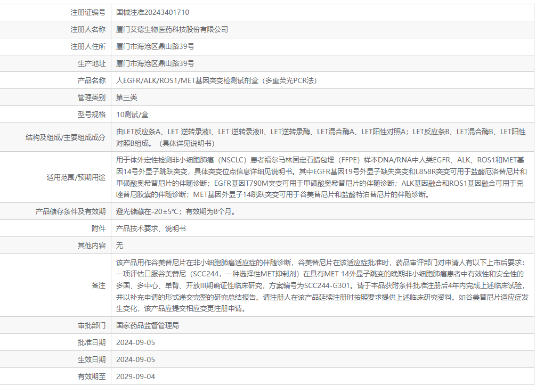Click company name 厦门艾德生物医药科技股份有限公司
The height and width of the screenshot is (385, 536).
tap(172, 29)
